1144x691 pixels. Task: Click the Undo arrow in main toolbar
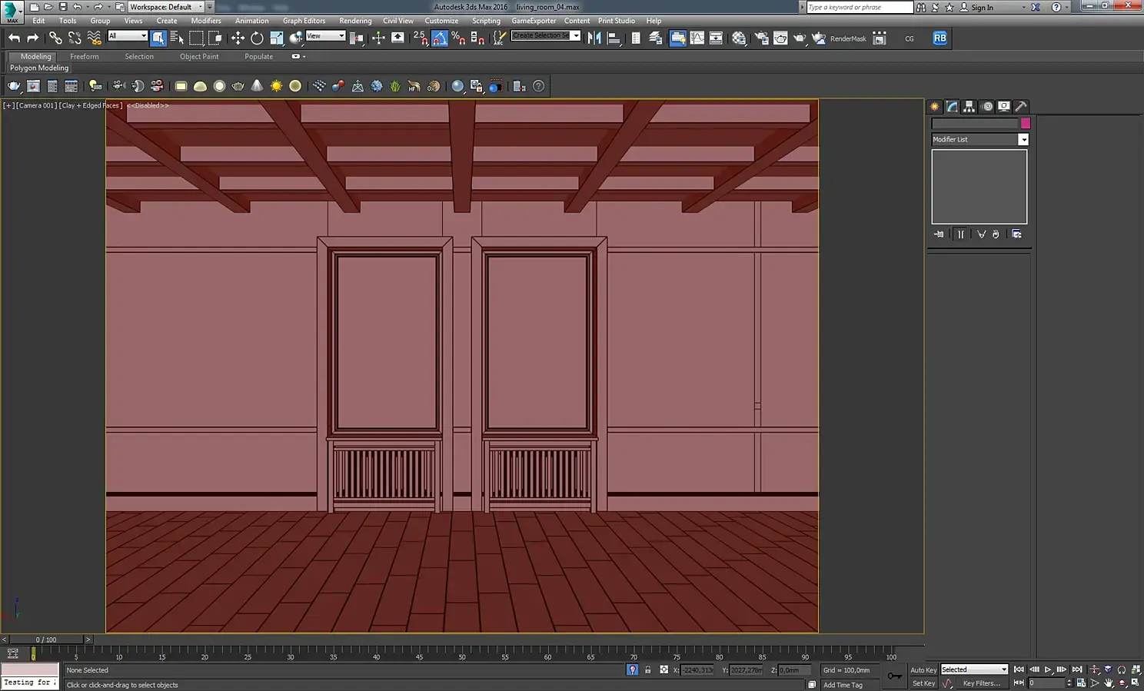tap(14, 38)
